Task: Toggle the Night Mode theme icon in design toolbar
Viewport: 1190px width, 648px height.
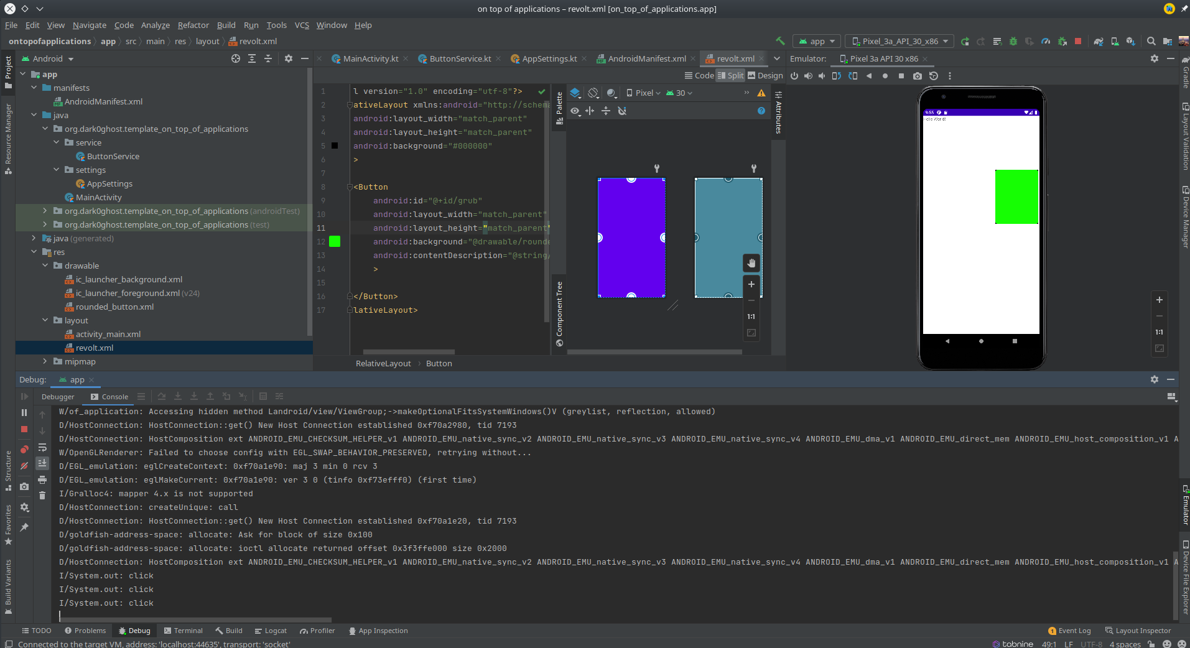Action: pyautogui.click(x=611, y=93)
